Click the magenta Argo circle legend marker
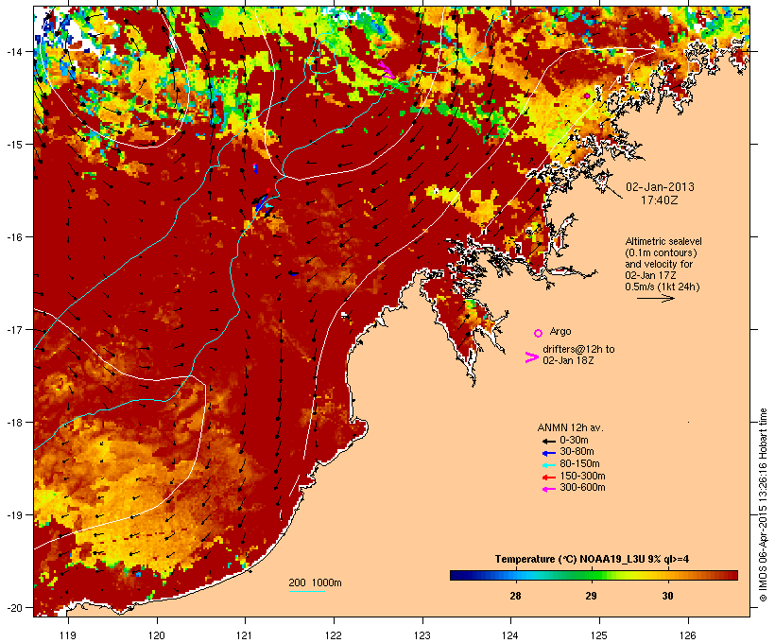Viewport: 775px width, 643px height. pos(538,333)
